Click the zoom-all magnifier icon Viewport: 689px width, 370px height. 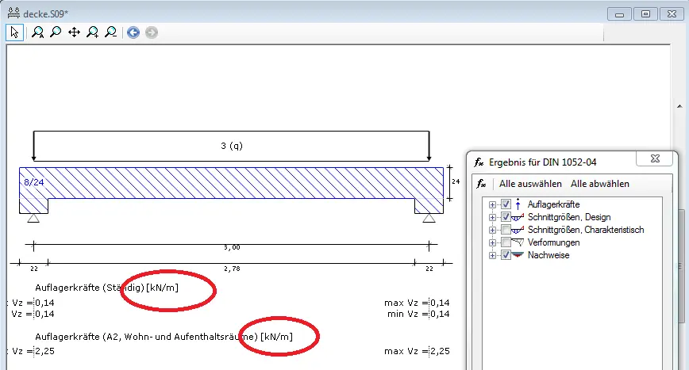[x=38, y=32]
